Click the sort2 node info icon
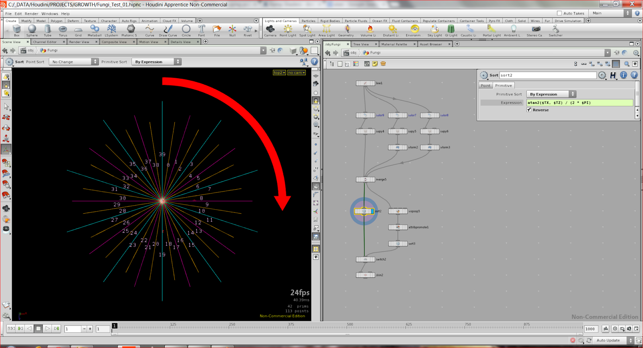This screenshot has width=643, height=348. [x=624, y=75]
